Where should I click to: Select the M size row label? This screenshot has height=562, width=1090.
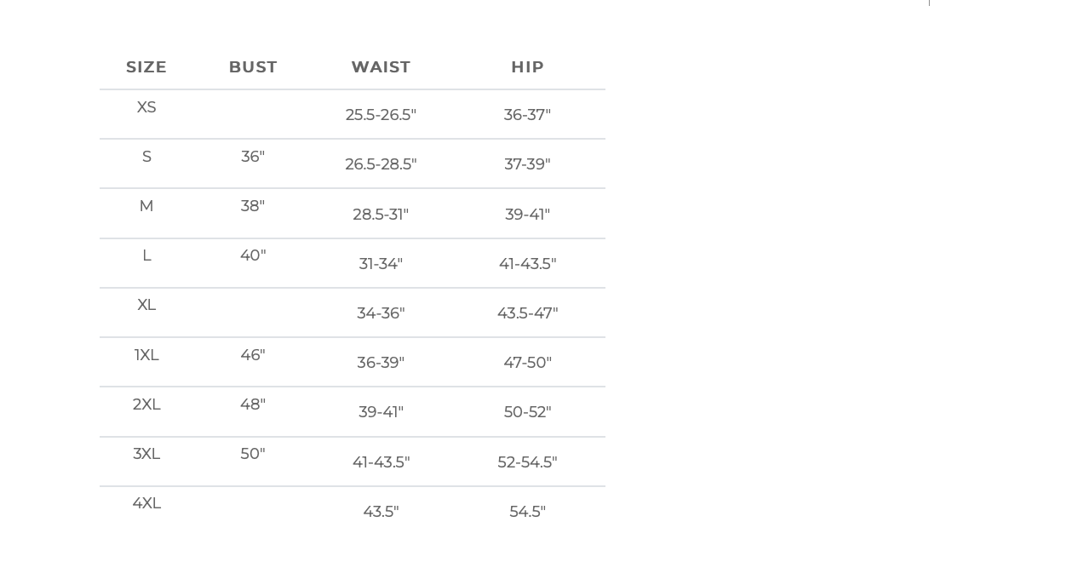point(146,206)
